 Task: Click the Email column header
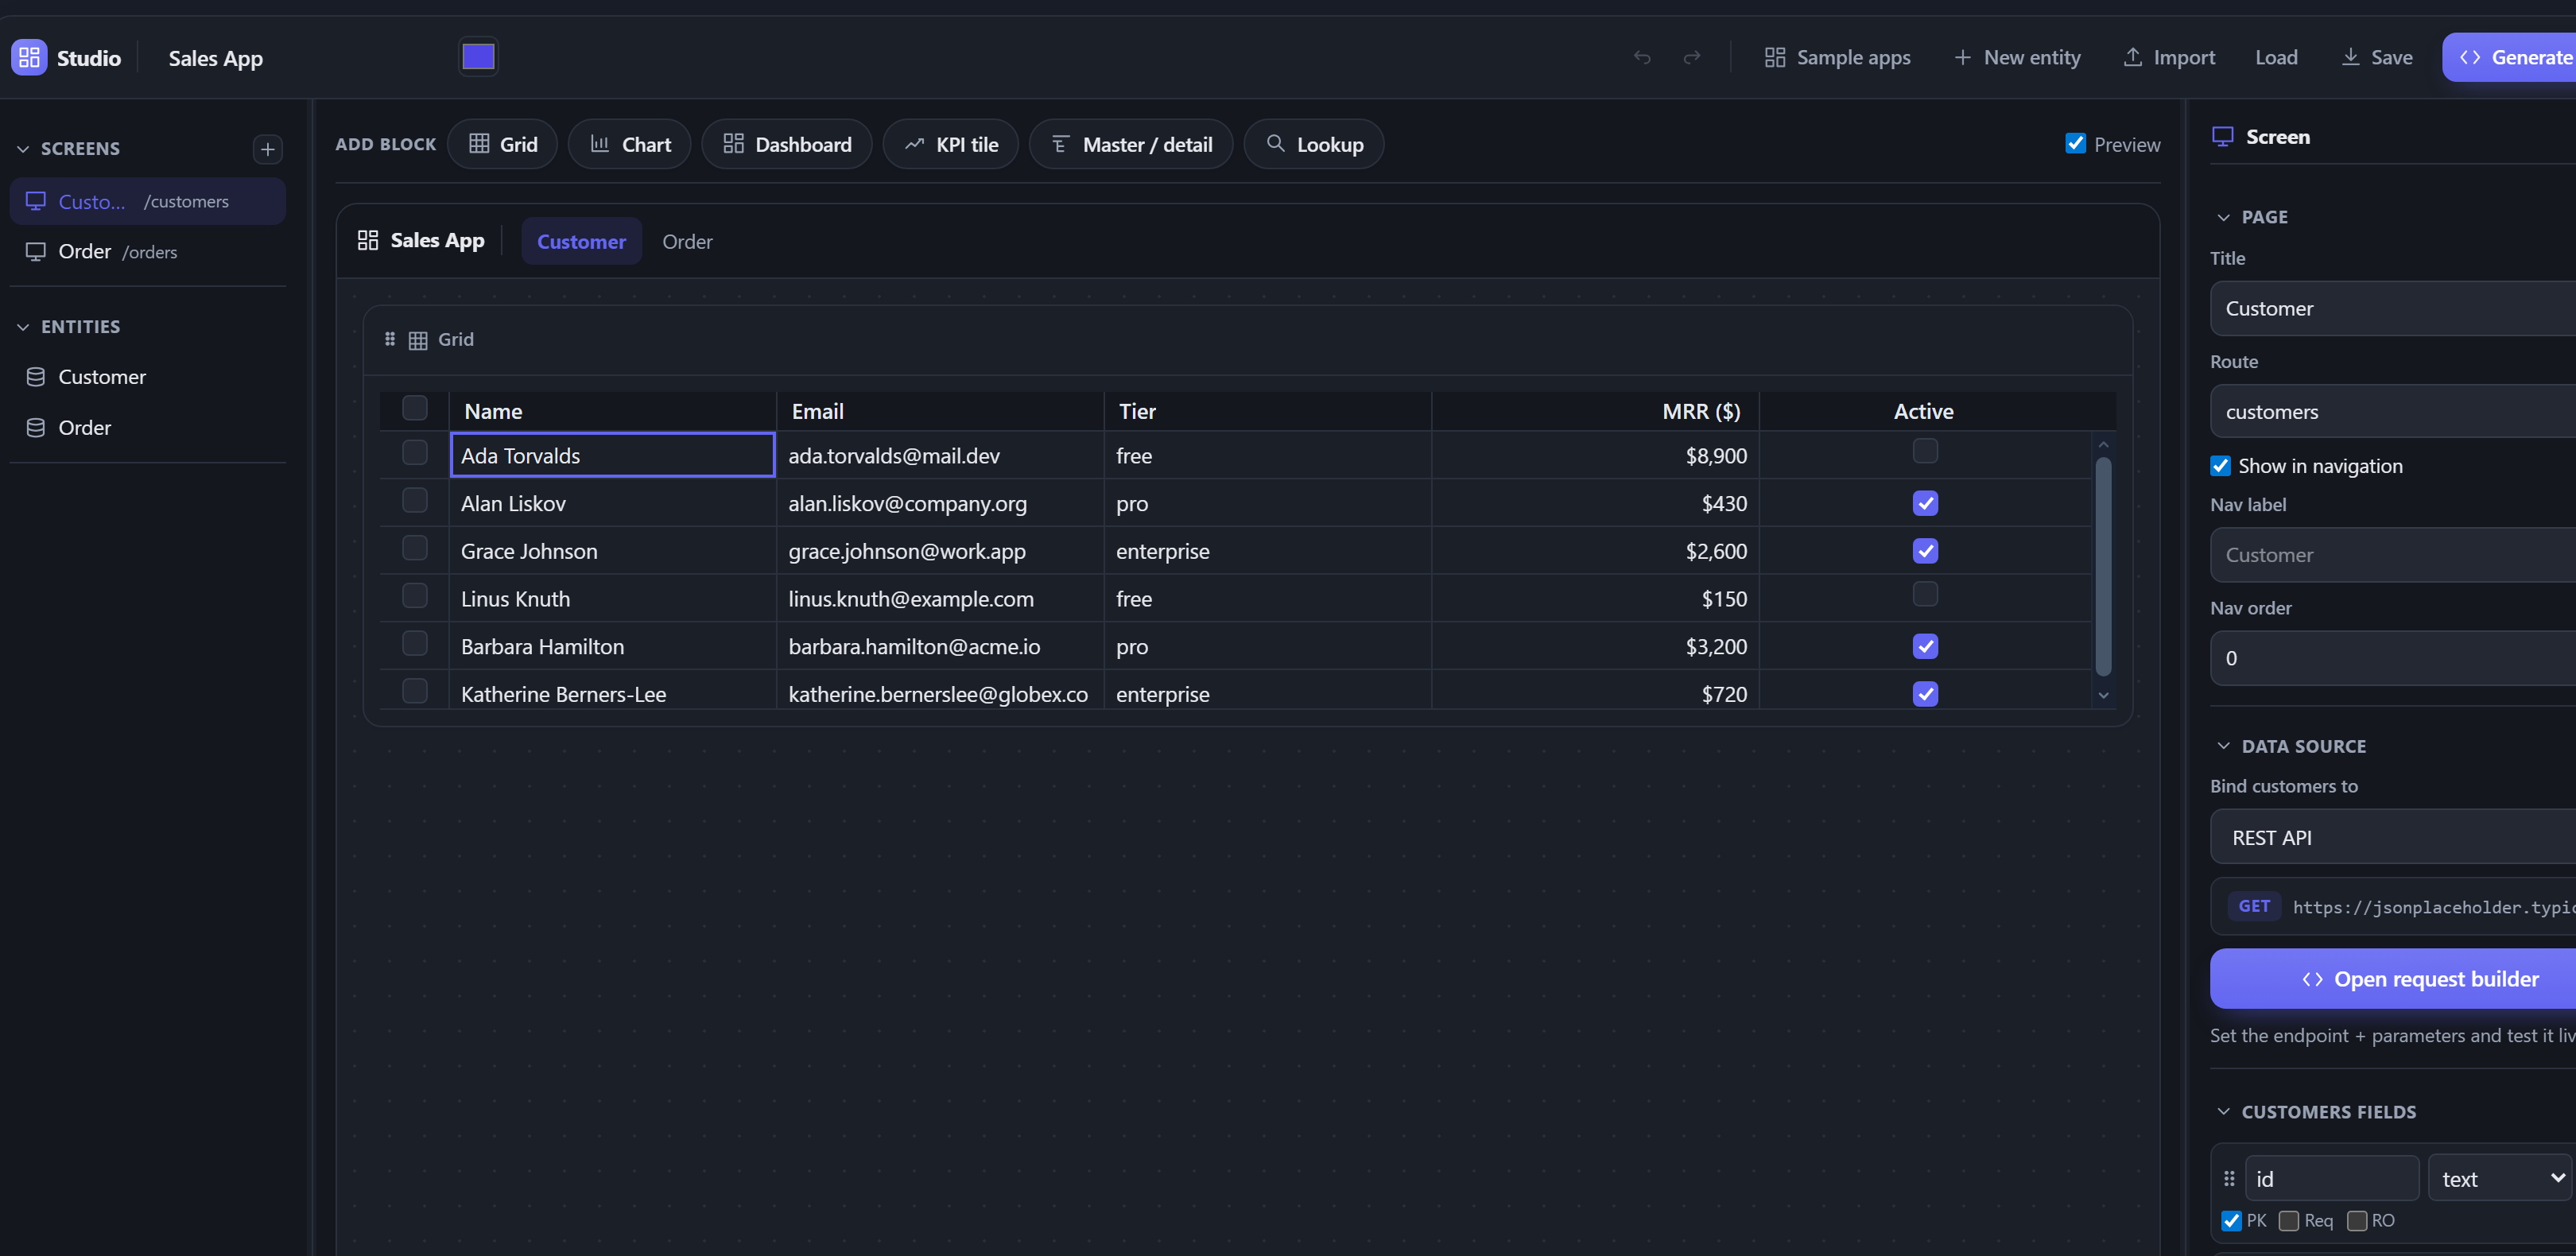pos(940,411)
